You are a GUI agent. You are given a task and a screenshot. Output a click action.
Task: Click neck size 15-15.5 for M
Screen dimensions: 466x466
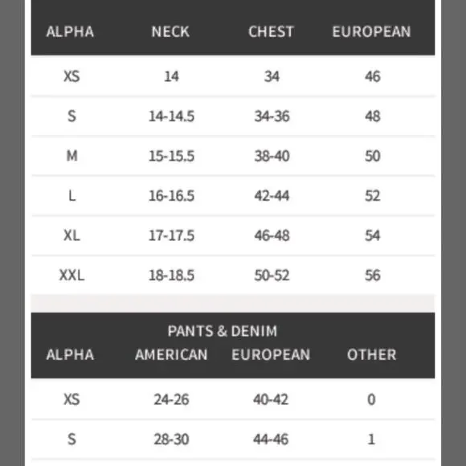(171, 156)
